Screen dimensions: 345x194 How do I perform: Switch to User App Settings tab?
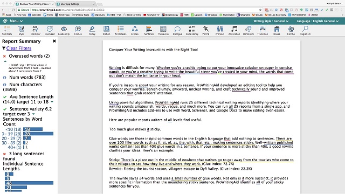coord(75,4)
